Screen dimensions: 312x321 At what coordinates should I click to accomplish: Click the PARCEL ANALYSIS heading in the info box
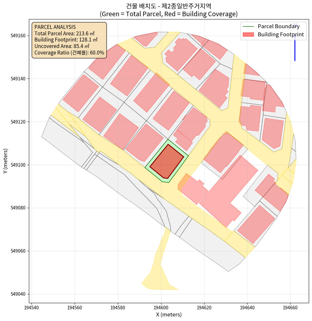[x=55, y=27]
